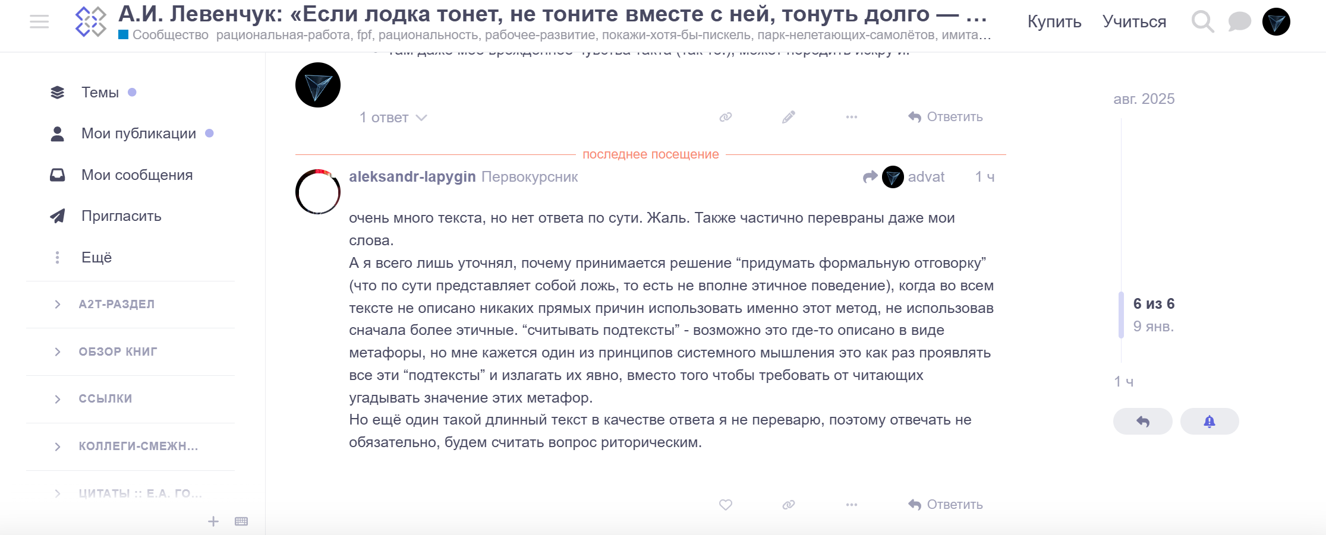Image resolution: width=1326 pixels, height=535 pixels.
Task: Edit the first post with pencil icon
Action: click(x=789, y=117)
